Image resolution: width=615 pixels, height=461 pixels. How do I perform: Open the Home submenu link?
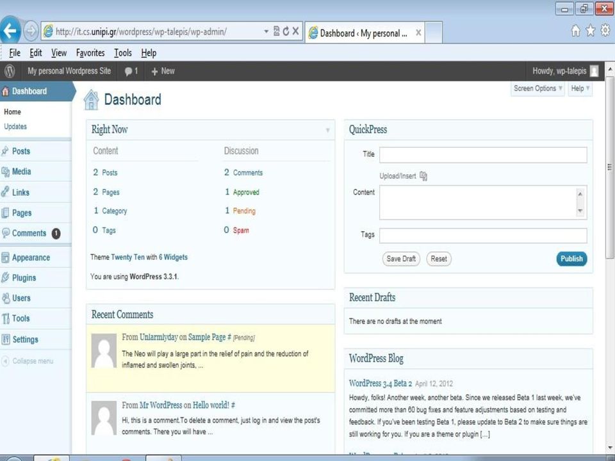pyautogui.click(x=12, y=111)
